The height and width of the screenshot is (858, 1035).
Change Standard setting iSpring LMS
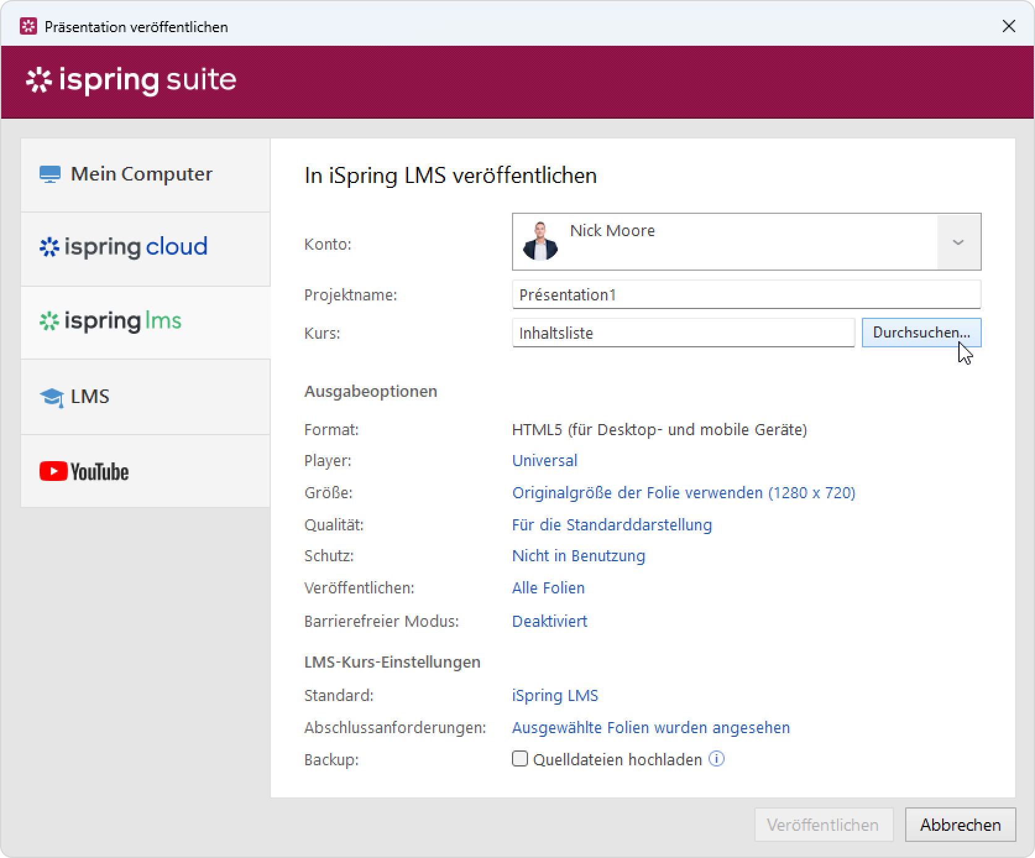point(555,695)
